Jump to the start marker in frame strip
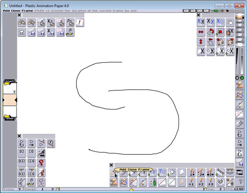 point(10,81)
